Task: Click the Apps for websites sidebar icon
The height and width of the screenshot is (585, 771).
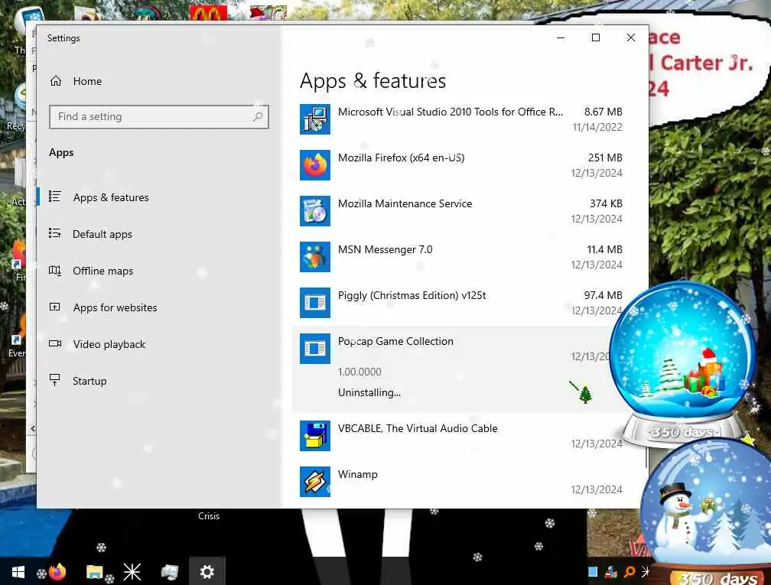Action: click(x=54, y=307)
